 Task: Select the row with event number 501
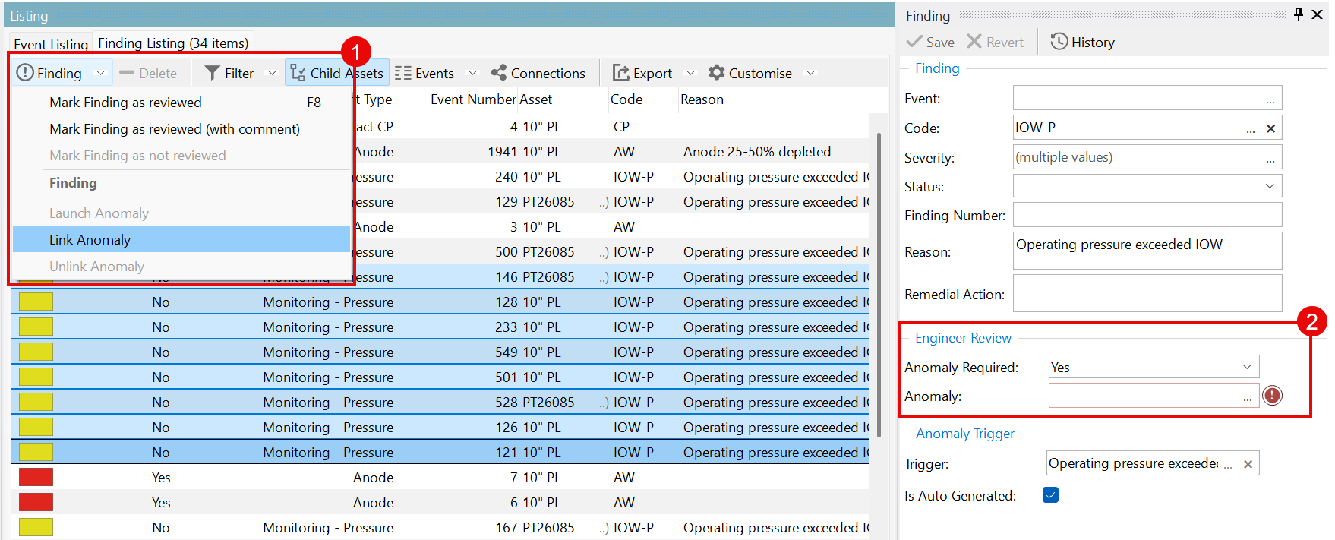point(440,377)
